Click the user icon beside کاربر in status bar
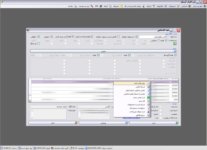 53,148
